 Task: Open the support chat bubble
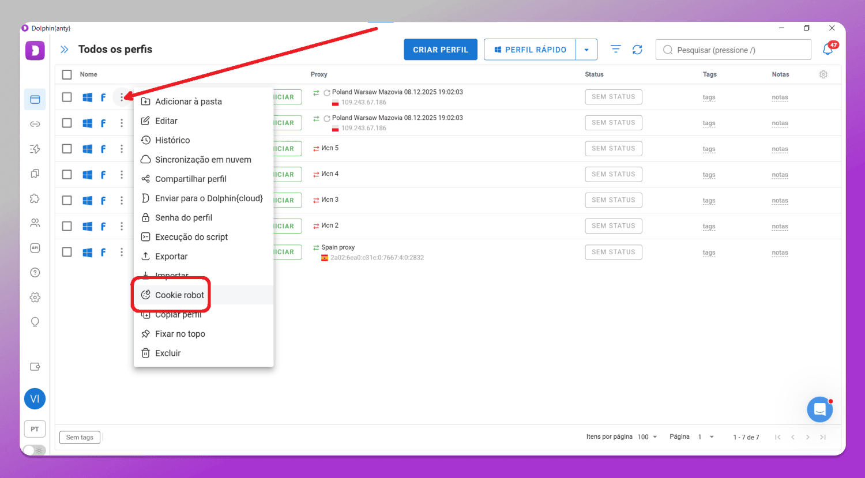click(x=819, y=409)
